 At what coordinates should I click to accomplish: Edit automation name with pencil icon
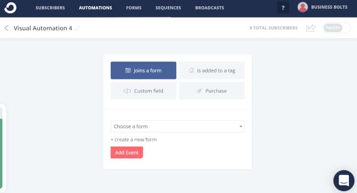pos(77,28)
